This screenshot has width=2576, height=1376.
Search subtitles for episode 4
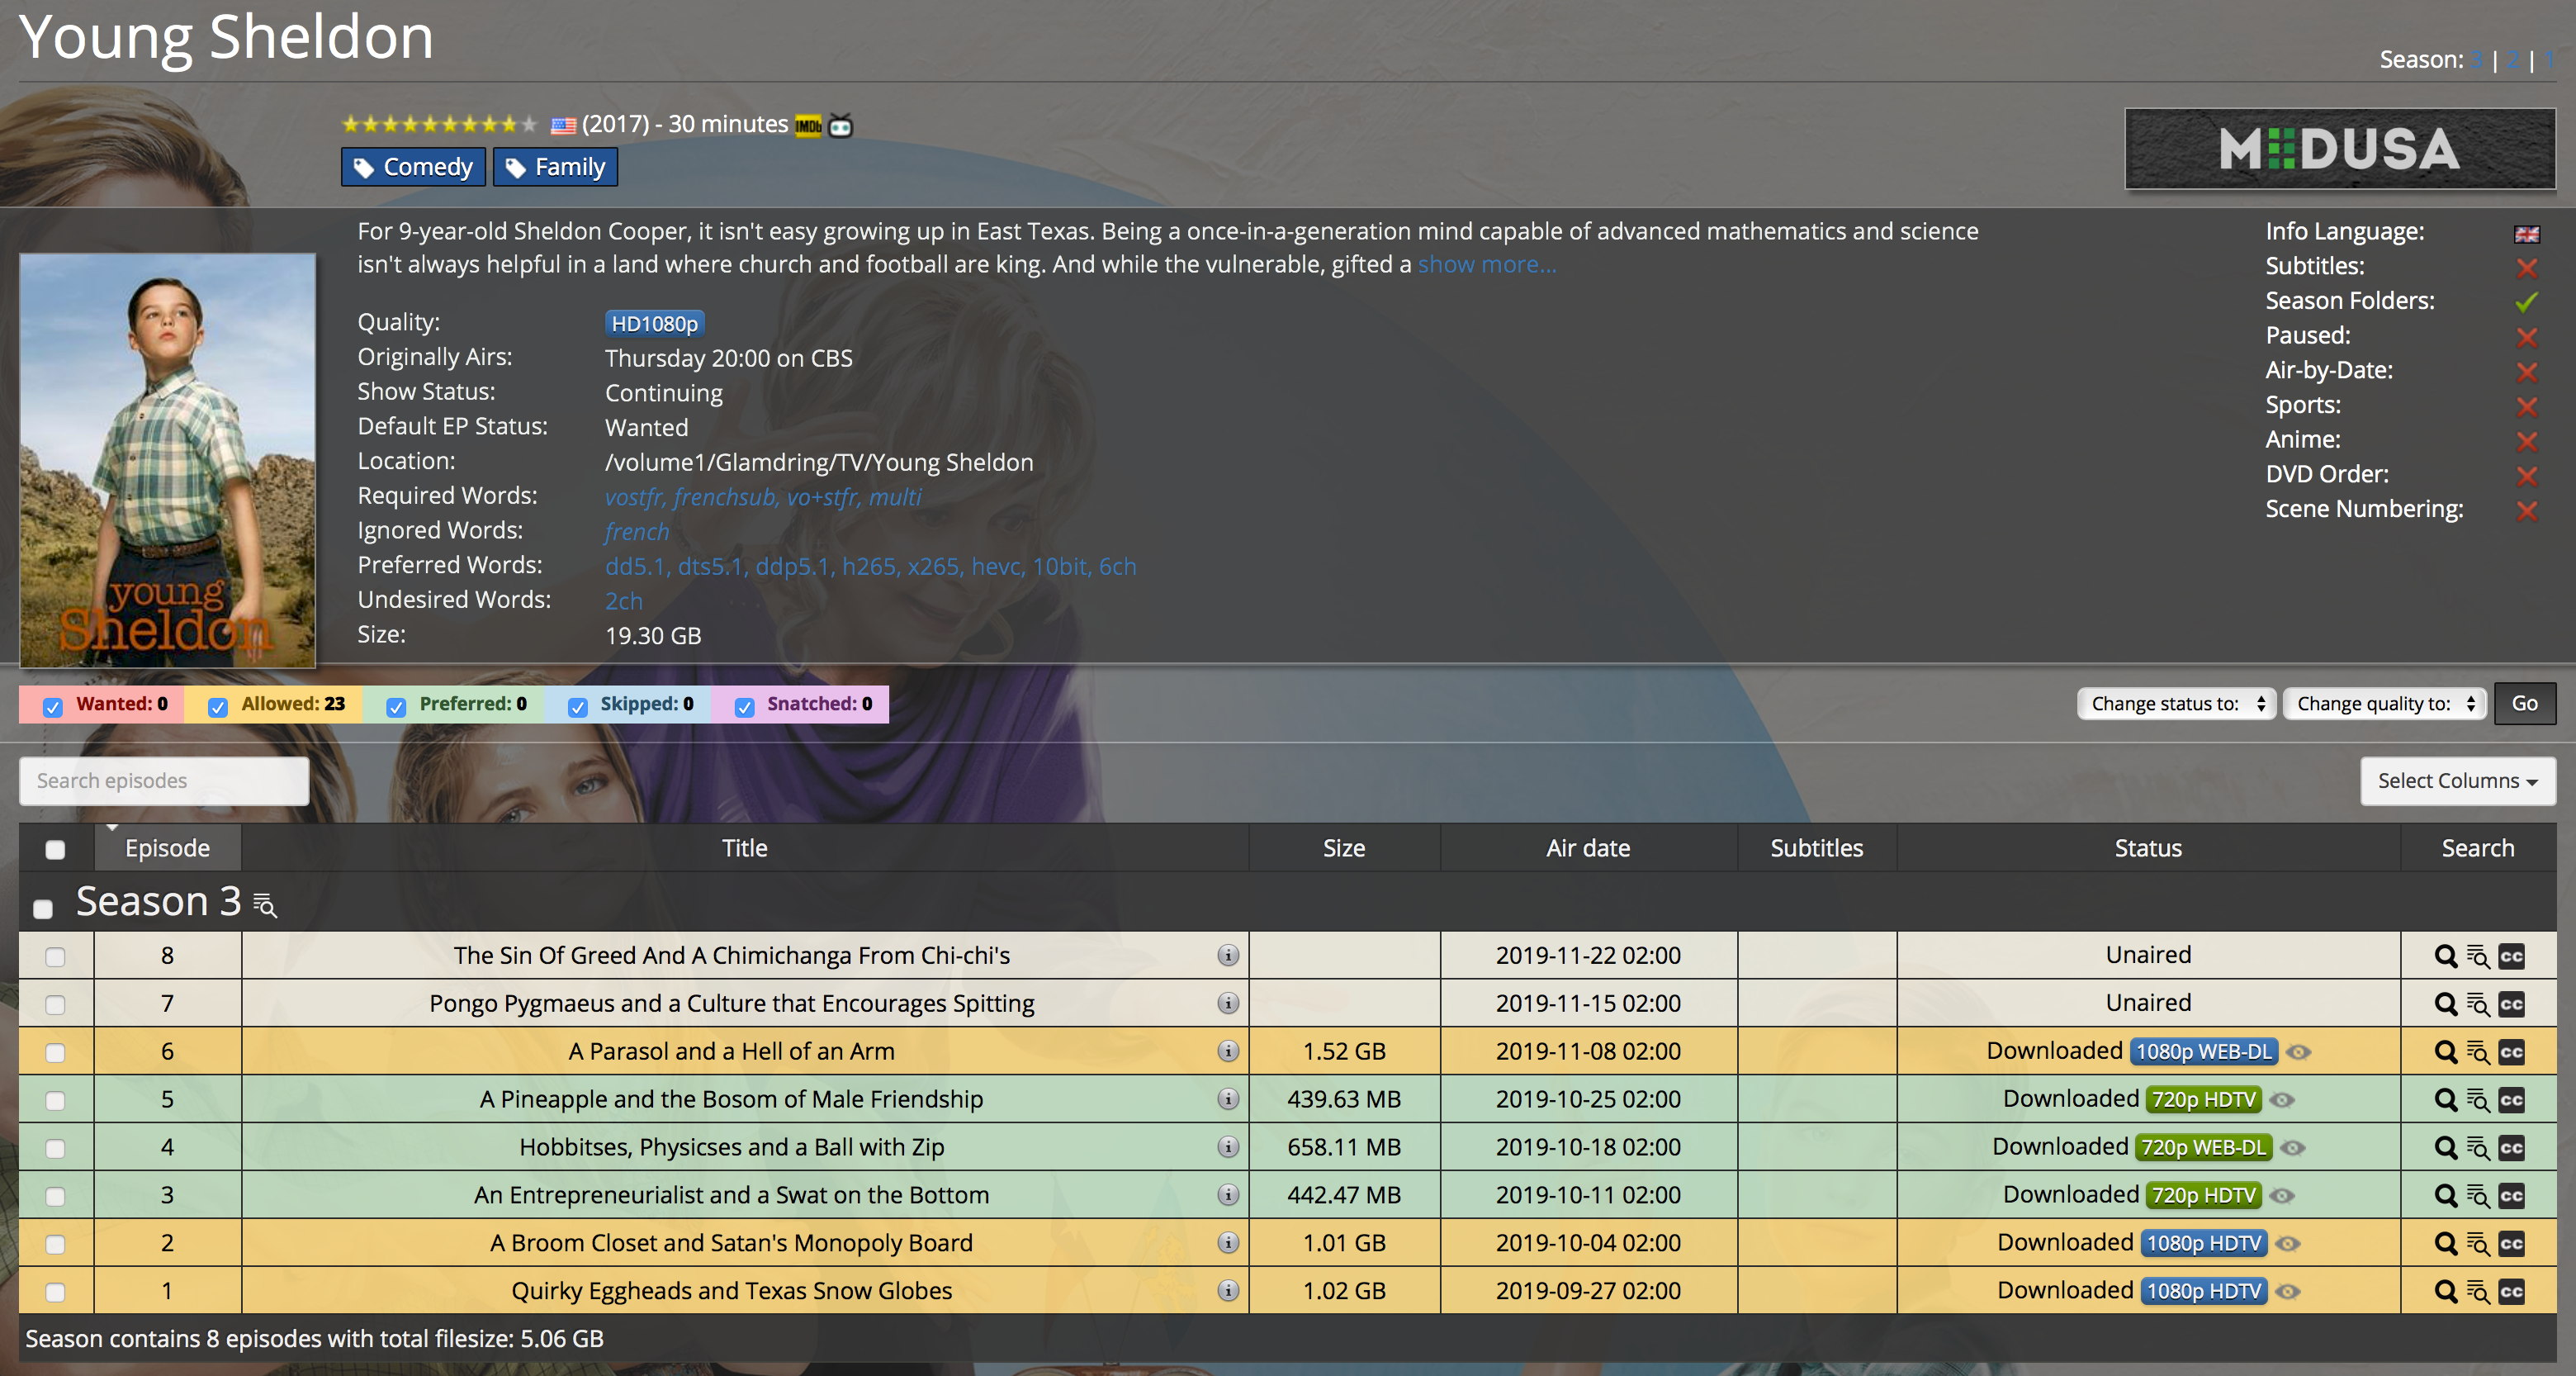click(x=2512, y=1148)
